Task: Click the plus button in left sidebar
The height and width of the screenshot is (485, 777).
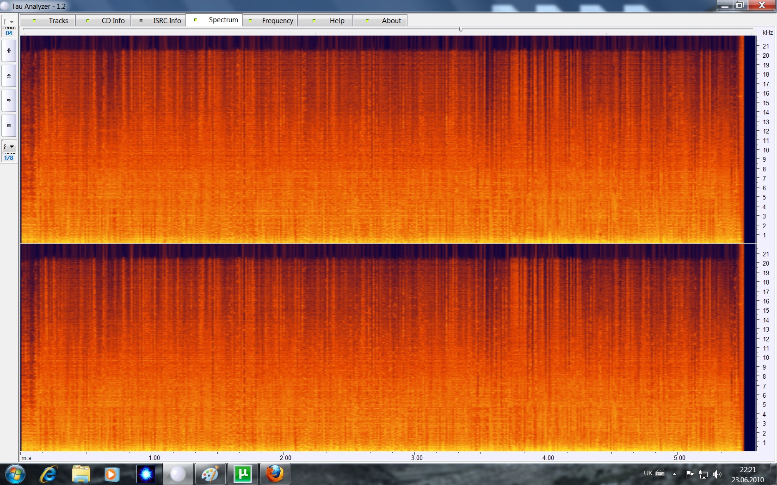Action: click(x=9, y=51)
